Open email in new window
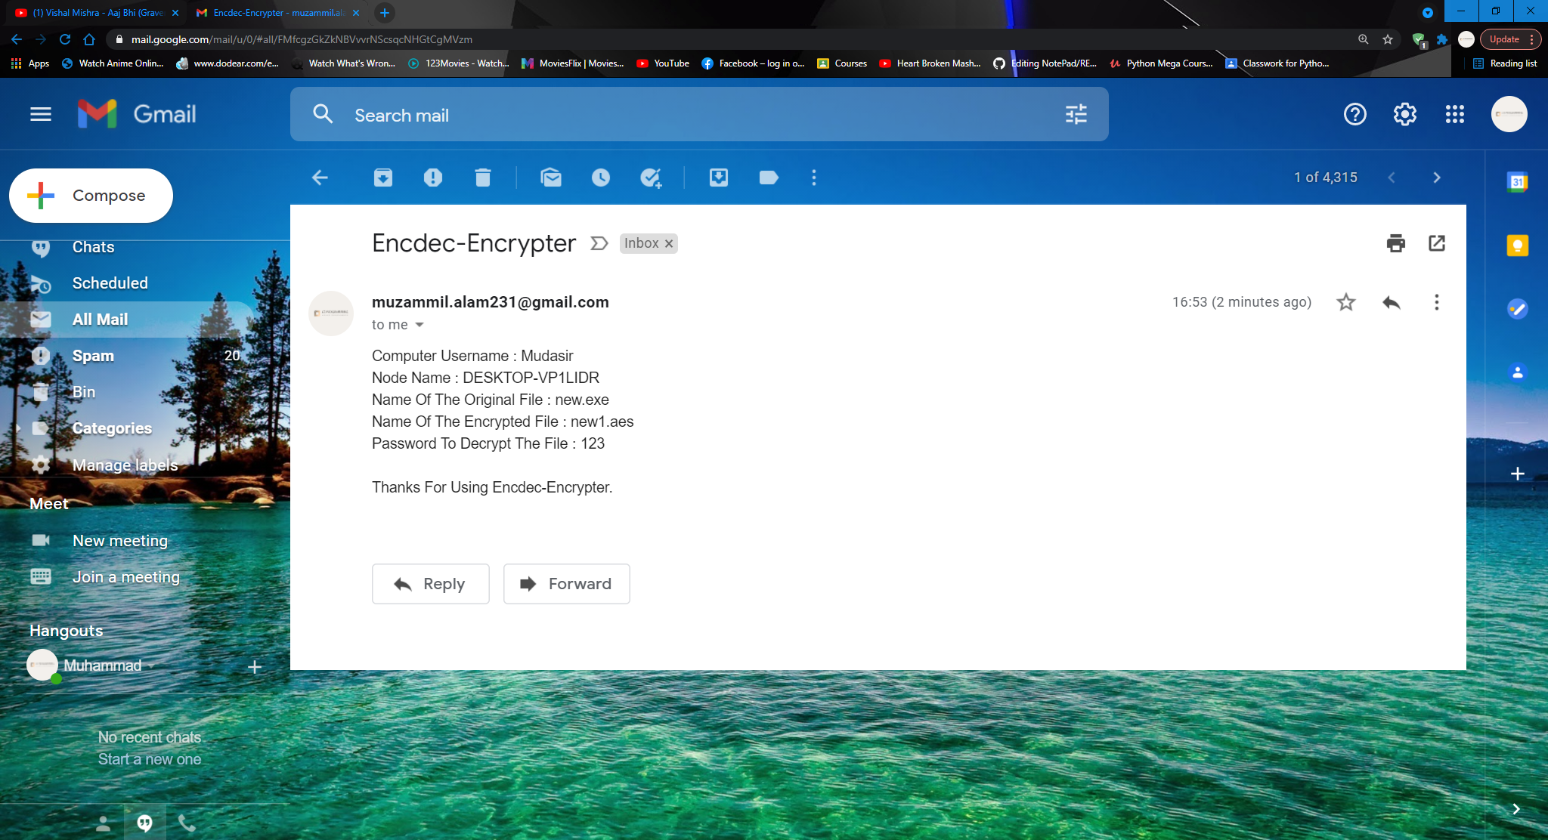The width and height of the screenshot is (1548, 840). pos(1436,243)
